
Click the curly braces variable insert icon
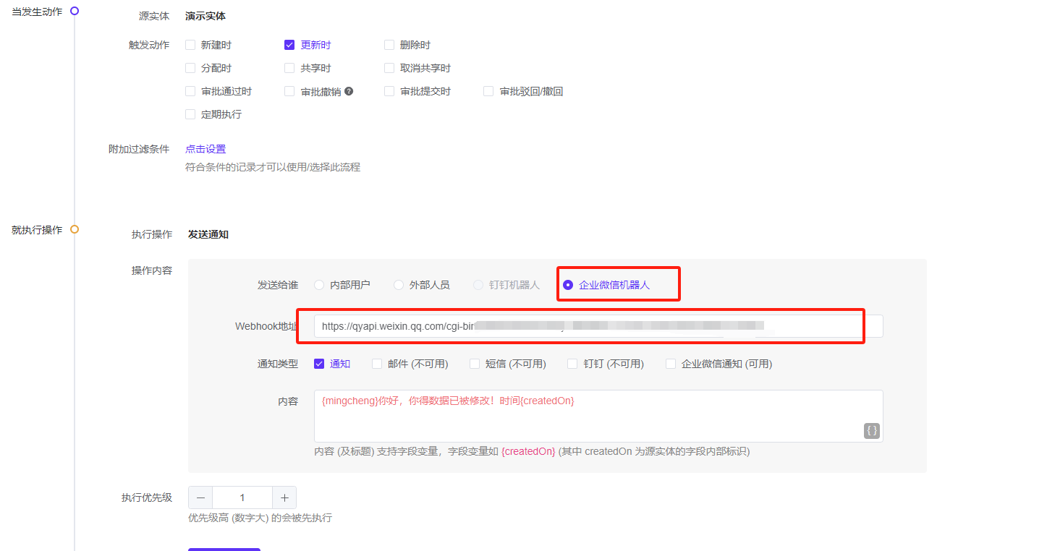[x=872, y=431]
